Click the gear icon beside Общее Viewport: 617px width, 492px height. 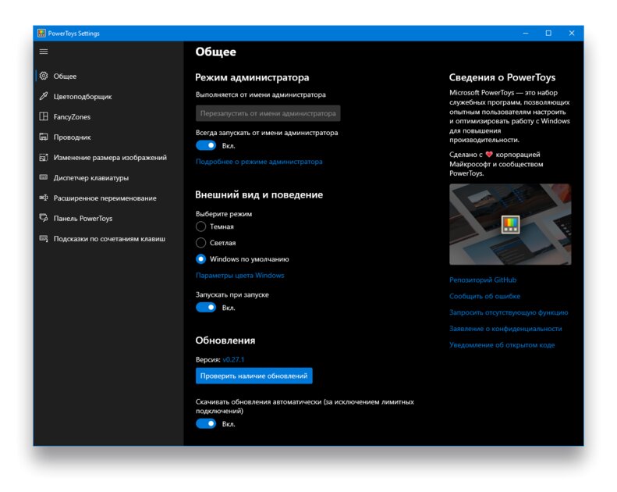click(x=44, y=76)
